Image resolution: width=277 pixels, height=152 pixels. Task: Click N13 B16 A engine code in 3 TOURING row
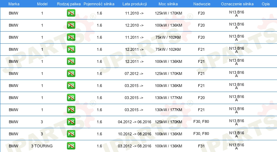click(x=237, y=147)
